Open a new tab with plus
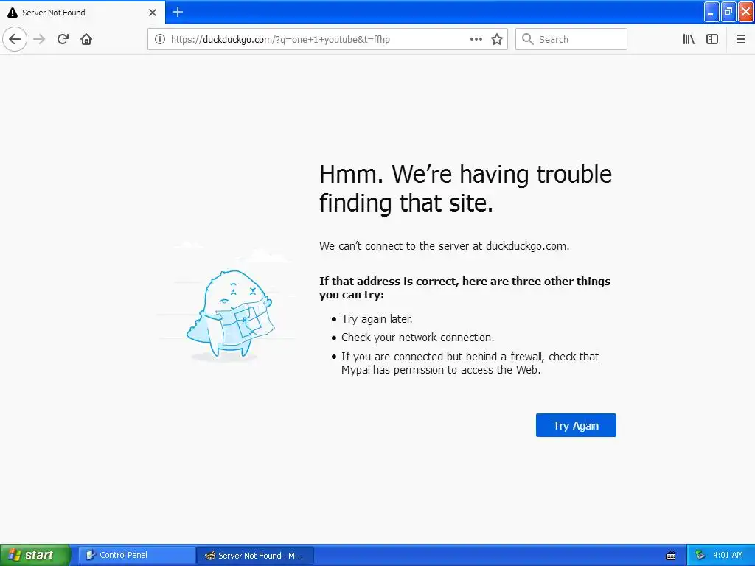The width and height of the screenshot is (755, 566). [x=178, y=12]
